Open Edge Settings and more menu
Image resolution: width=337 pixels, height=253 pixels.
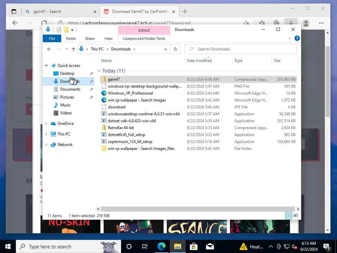coord(321,23)
